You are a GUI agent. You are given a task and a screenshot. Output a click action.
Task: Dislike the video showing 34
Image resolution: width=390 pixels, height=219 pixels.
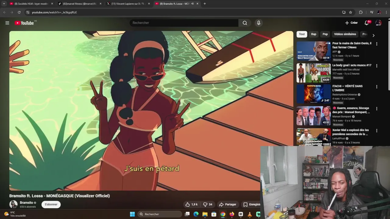[207, 204]
